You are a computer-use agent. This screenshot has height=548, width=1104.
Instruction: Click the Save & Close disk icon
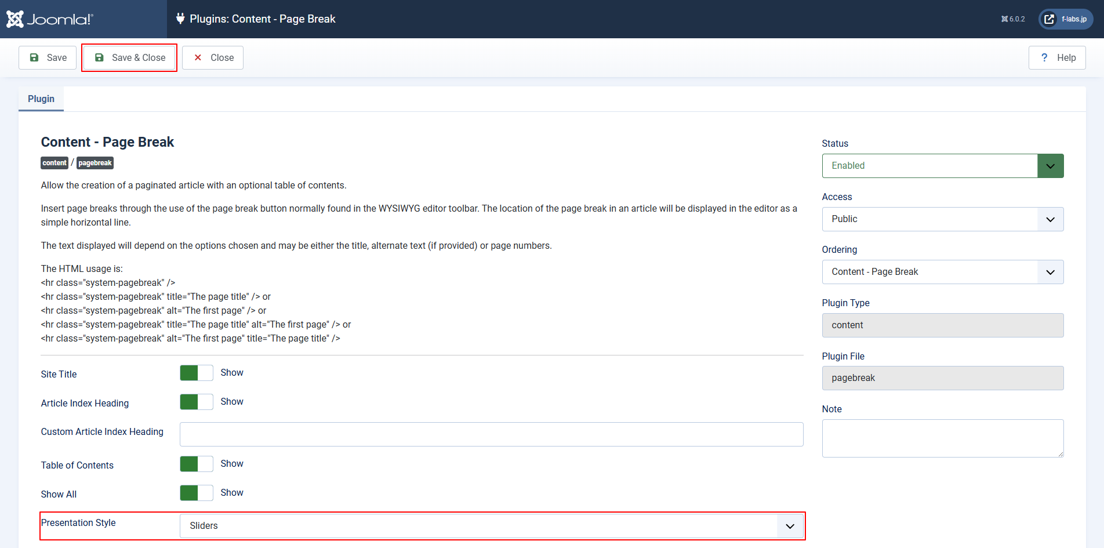99,57
